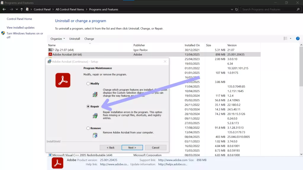Viewport: 303px width, 170px height.
Task: Click the Search Programs and Features field
Action: pos(270,9)
